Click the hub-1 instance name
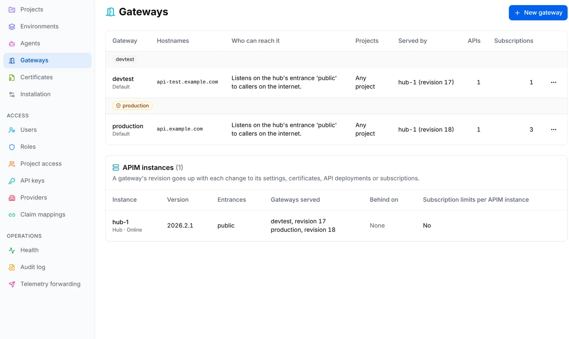The width and height of the screenshot is (569, 339). tap(121, 222)
